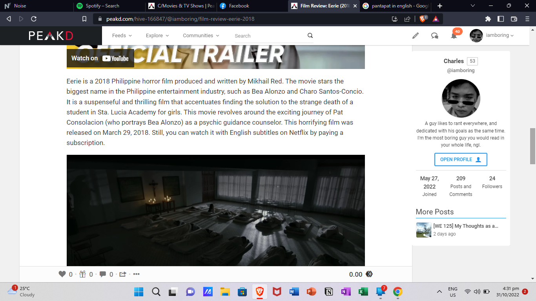
Task: Click the install app icon in address bar
Action: click(395, 19)
